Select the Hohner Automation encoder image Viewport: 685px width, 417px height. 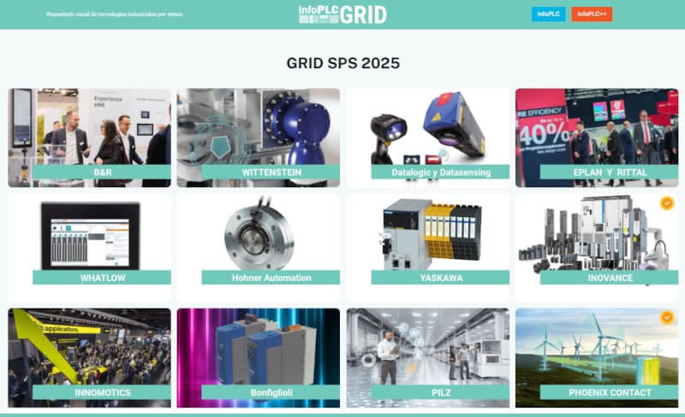coord(259,232)
